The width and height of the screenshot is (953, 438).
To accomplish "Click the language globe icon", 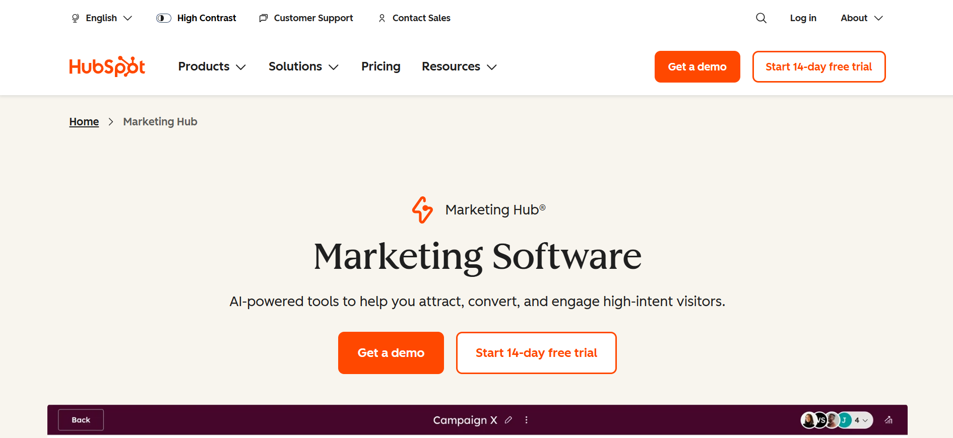I will pyautogui.click(x=75, y=18).
